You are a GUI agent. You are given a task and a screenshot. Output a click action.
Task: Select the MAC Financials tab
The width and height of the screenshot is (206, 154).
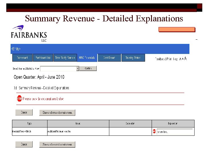pyautogui.click(x=87, y=58)
